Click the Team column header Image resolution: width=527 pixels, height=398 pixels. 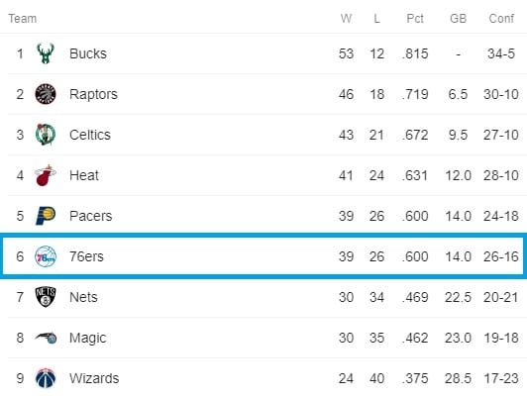coord(23,18)
